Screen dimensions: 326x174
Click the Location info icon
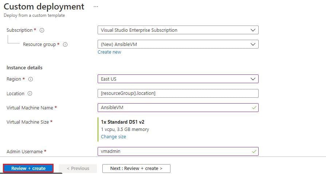click(30, 93)
